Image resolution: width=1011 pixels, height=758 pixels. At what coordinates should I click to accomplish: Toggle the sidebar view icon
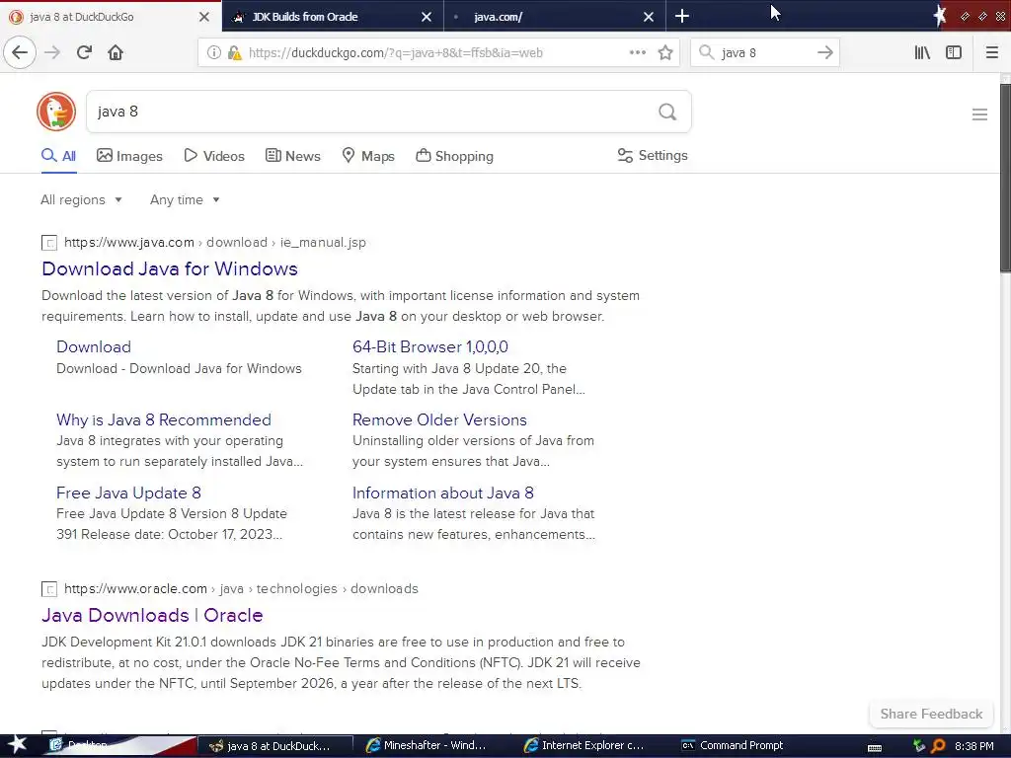[x=954, y=52]
